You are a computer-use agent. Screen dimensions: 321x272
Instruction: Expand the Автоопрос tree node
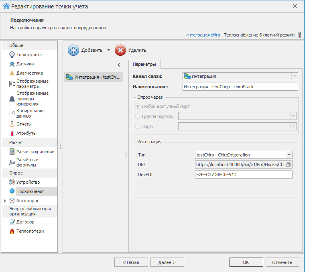[5, 201]
